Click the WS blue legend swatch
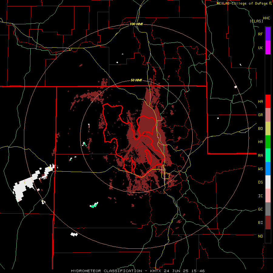 tap(268, 169)
